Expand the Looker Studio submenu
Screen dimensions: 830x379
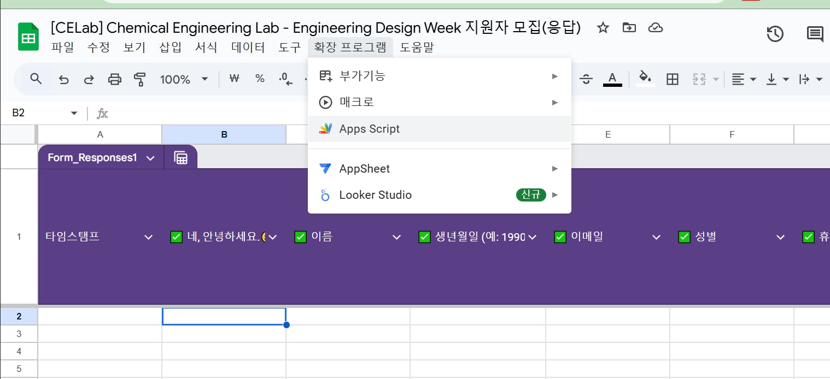tap(440, 195)
